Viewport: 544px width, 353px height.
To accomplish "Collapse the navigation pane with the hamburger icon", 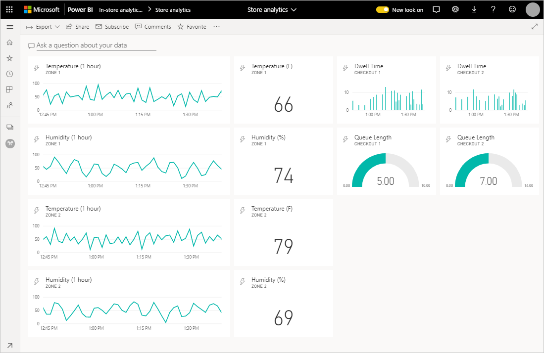I will [9, 27].
